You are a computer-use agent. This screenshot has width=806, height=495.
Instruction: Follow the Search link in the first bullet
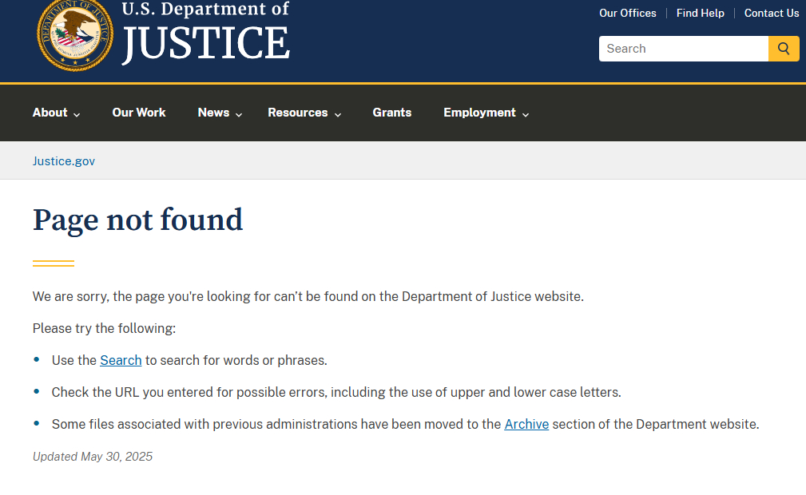(x=121, y=360)
